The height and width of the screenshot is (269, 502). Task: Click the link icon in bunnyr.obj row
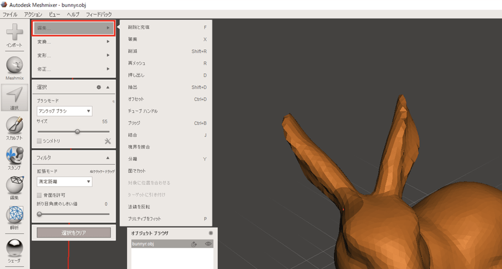(x=194, y=244)
